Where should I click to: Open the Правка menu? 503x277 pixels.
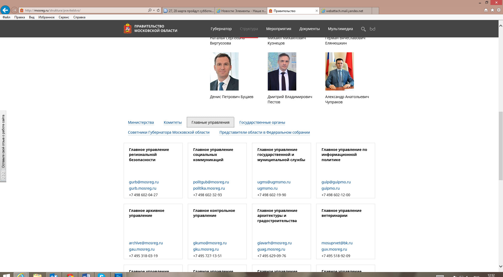20,17
